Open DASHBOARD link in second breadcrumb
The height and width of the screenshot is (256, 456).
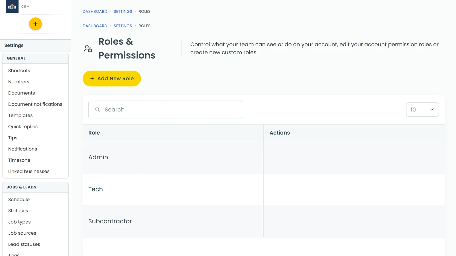(95, 26)
